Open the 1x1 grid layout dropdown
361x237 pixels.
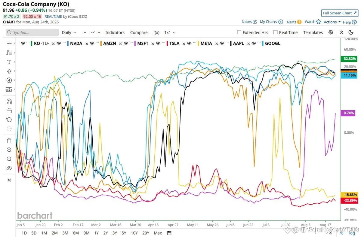170,32
